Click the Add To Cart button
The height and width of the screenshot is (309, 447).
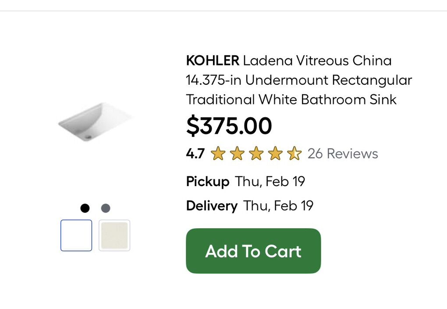pyautogui.click(x=253, y=251)
